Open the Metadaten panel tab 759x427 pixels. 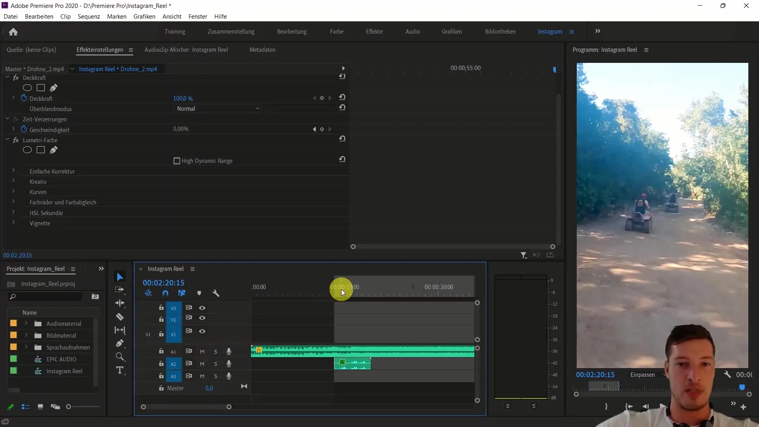pyautogui.click(x=262, y=50)
